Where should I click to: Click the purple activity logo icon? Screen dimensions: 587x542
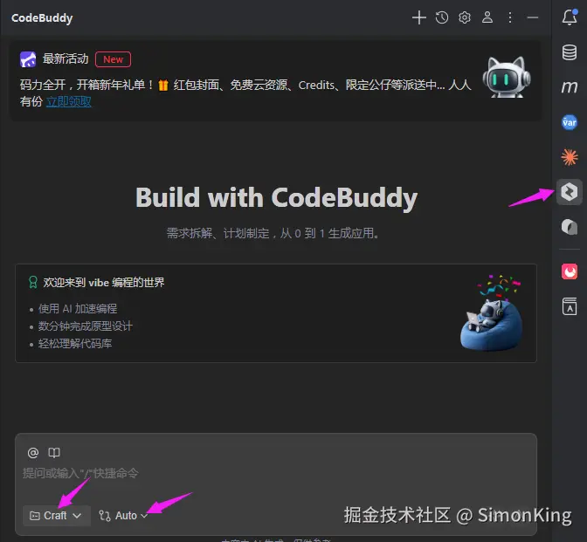[28, 59]
